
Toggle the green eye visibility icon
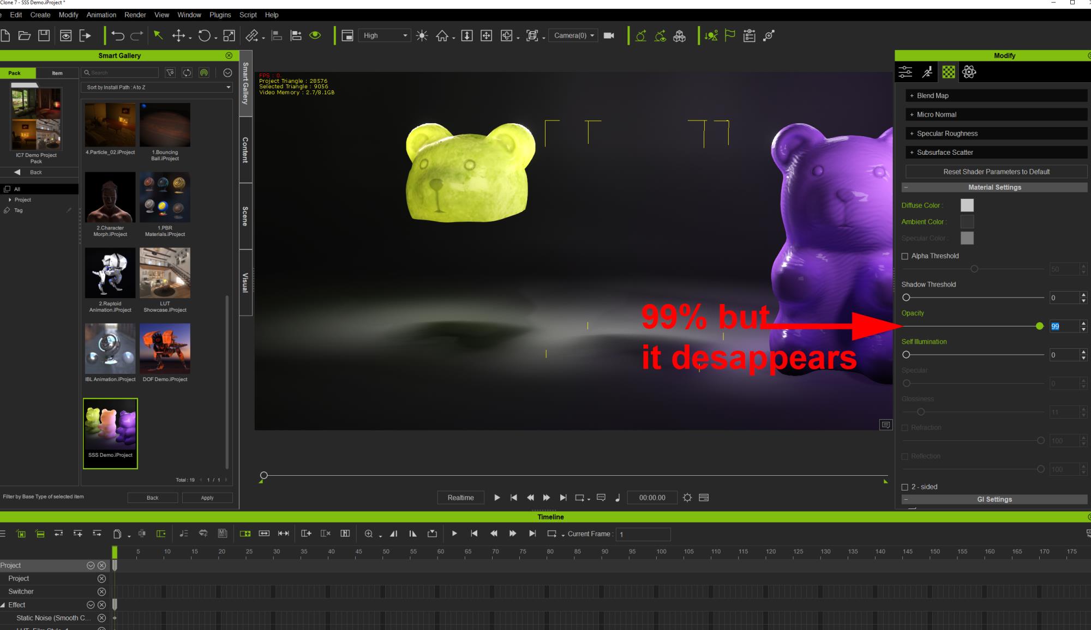click(315, 35)
